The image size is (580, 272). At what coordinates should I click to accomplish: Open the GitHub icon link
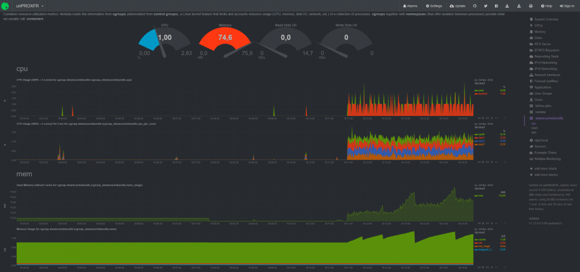475,6
